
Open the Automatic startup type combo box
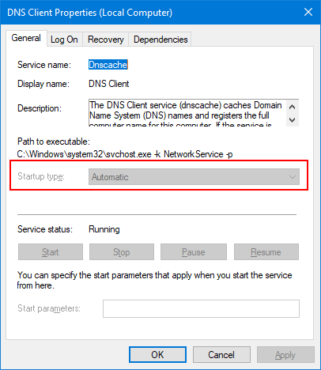pyautogui.click(x=194, y=177)
